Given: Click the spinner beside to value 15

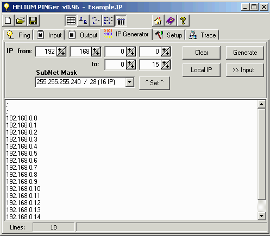Looking at the screenshot, I should click(x=166, y=65).
